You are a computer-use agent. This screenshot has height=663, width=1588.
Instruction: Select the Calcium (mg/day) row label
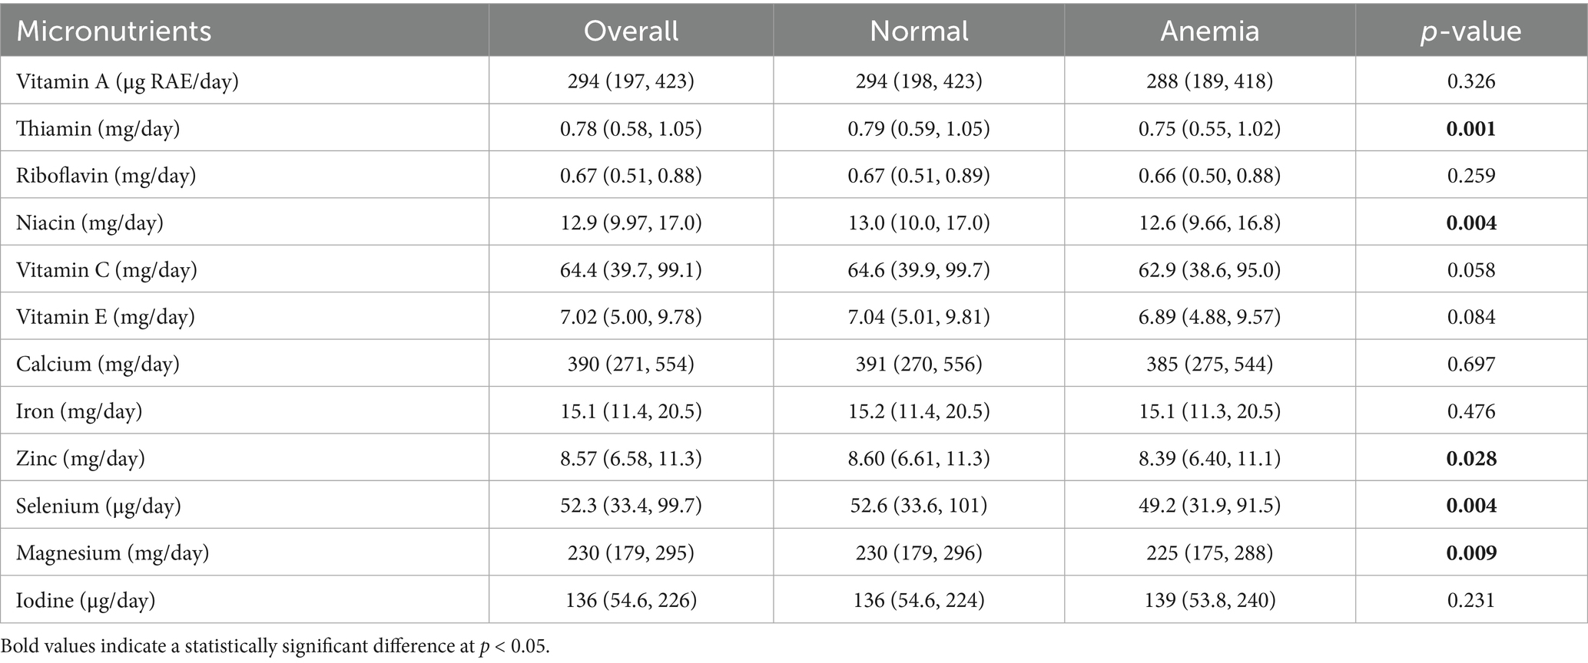coord(98,364)
